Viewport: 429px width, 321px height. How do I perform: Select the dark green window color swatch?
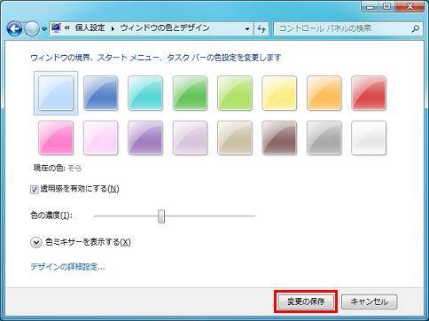click(x=190, y=93)
